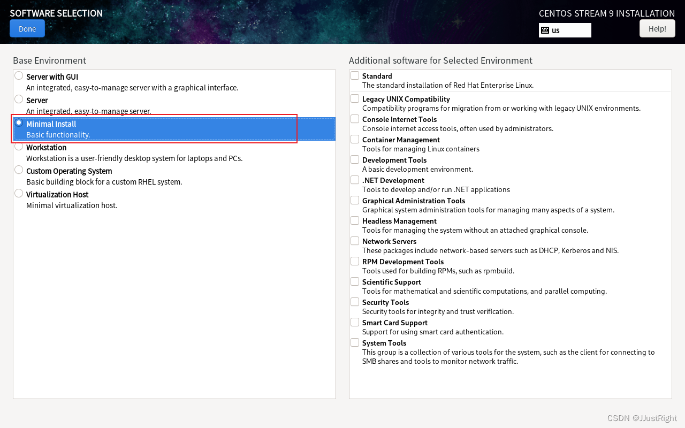Screen dimensions: 685x428
Task: Enable the System Tools checkbox
Action: [x=355, y=342]
